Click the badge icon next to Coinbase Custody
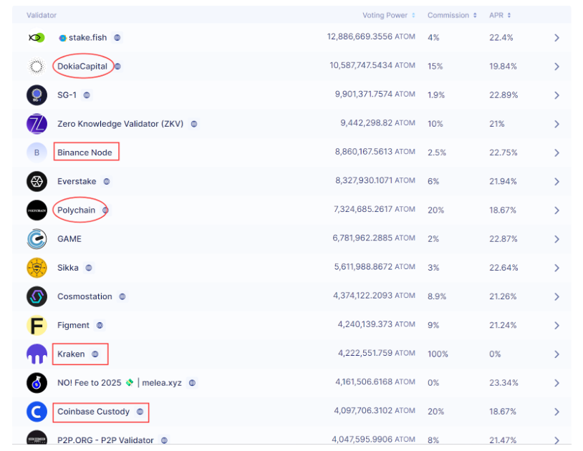 pyautogui.click(x=140, y=412)
